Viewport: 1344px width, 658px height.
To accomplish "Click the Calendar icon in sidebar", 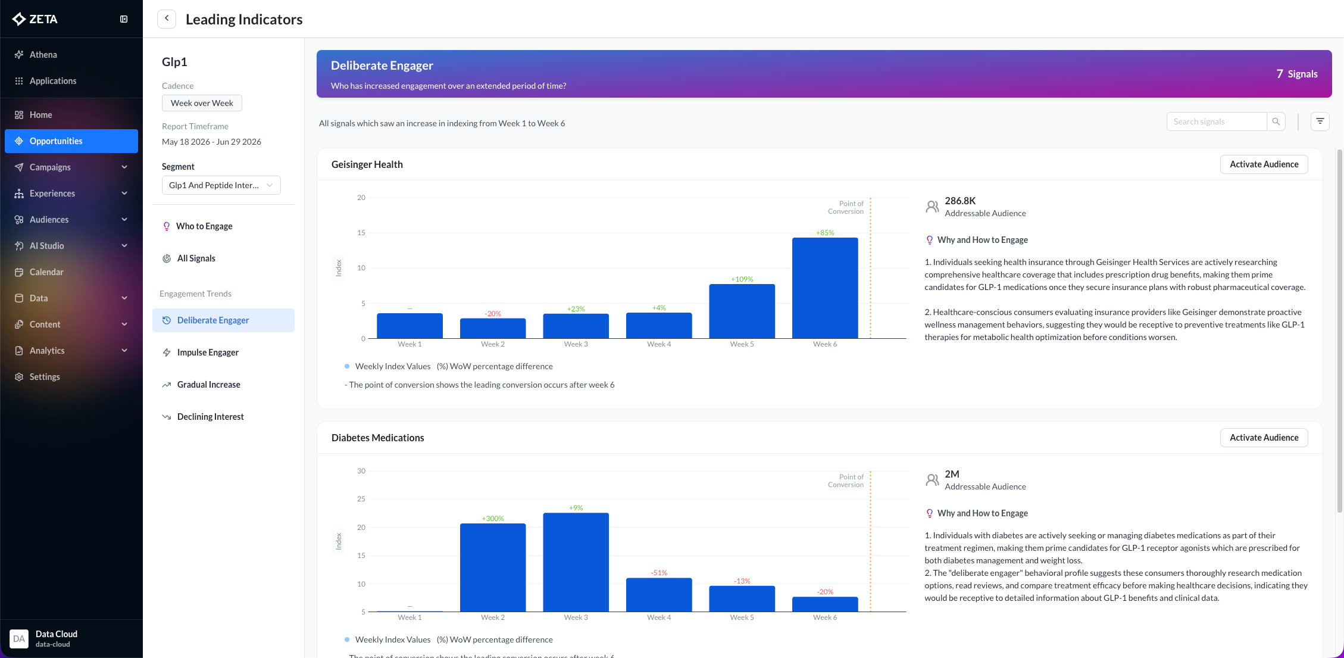I will (x=19, y=272).
